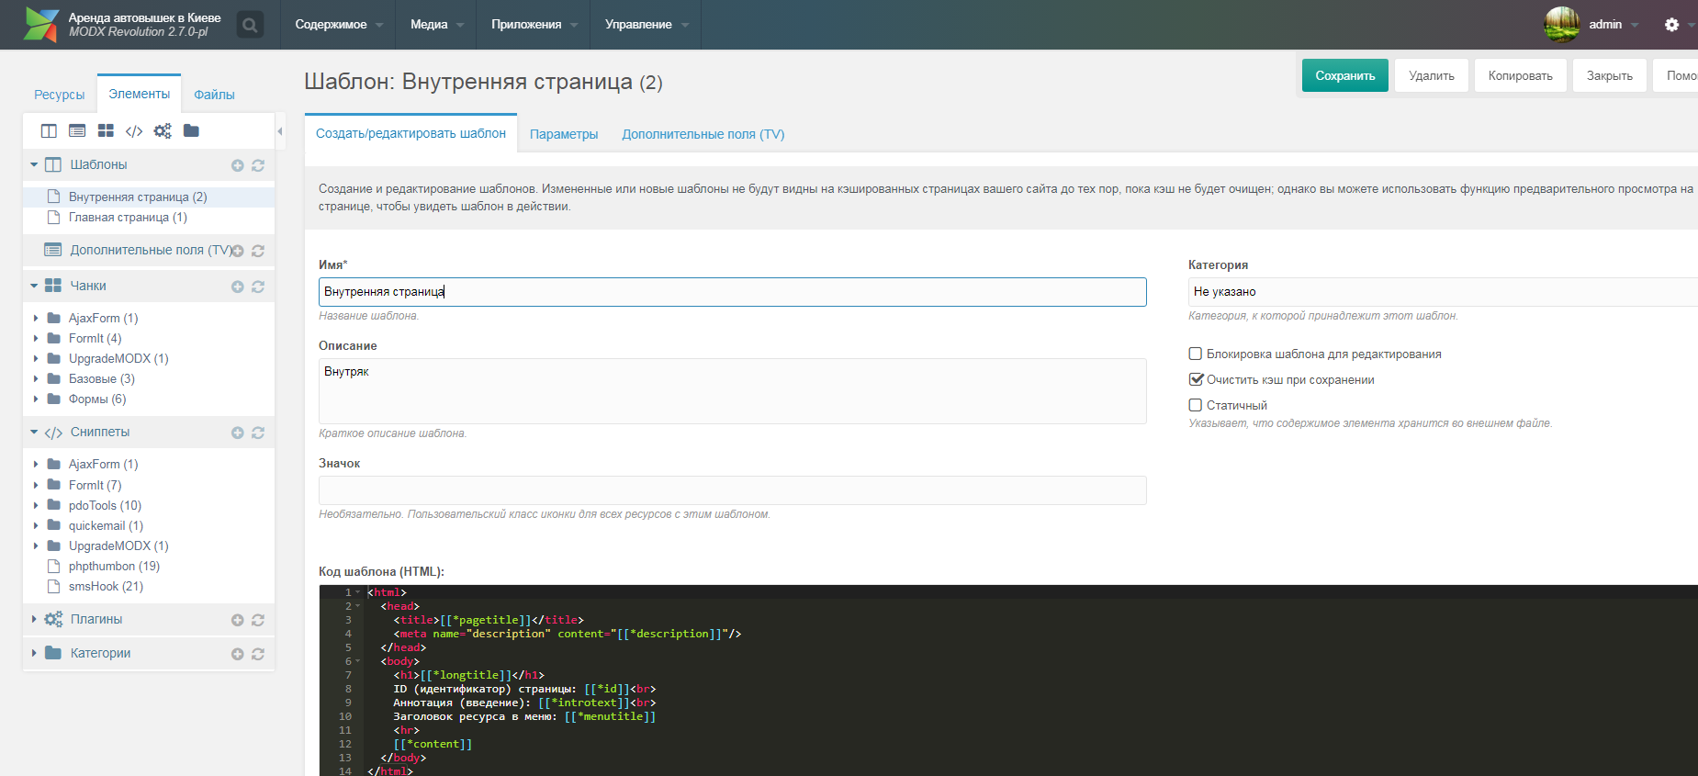Open the Дополнительные поля (TV) tab

[x=703, y=134]
